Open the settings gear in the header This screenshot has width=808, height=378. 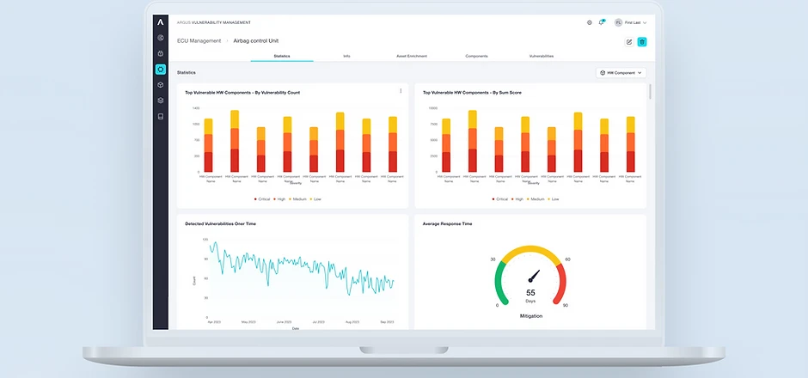[x=590, y=22]
